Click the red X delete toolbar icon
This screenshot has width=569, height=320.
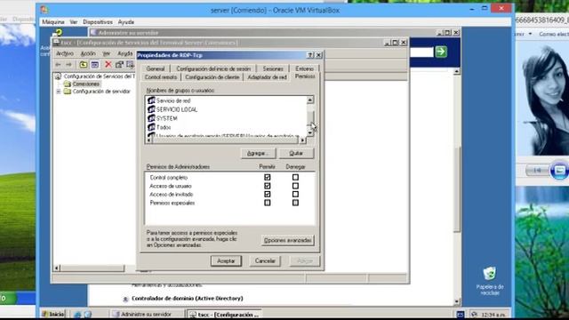108,65
